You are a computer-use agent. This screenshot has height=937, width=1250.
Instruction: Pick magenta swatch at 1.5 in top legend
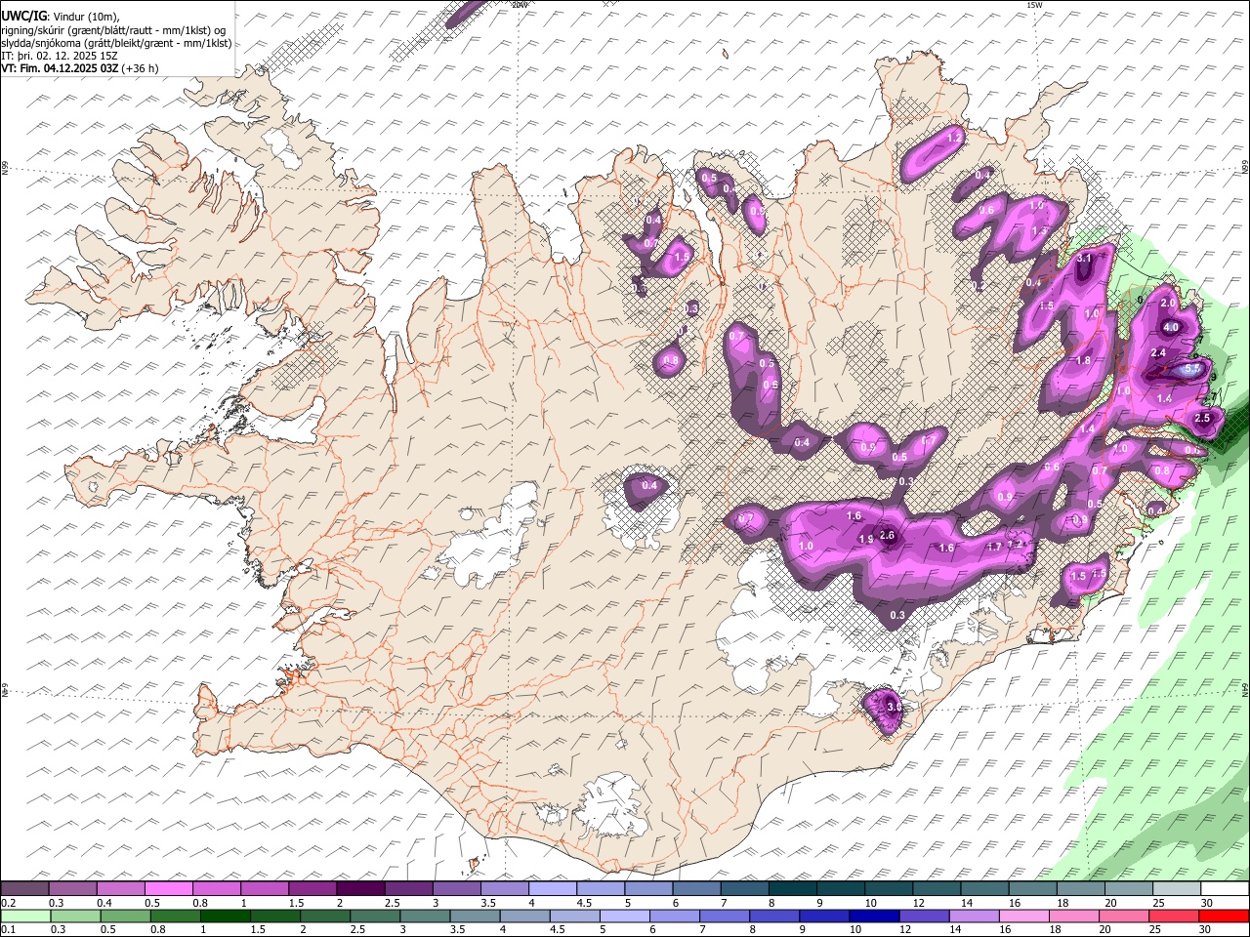pyautogui.click(x=312, y=888)
